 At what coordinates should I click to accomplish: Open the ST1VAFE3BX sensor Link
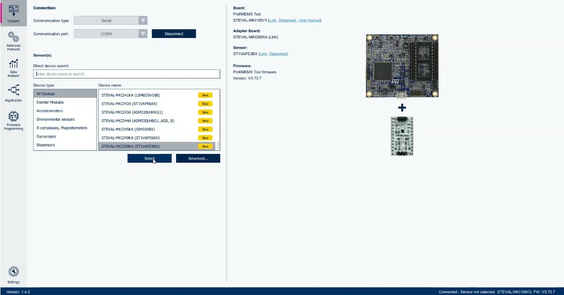263,54
